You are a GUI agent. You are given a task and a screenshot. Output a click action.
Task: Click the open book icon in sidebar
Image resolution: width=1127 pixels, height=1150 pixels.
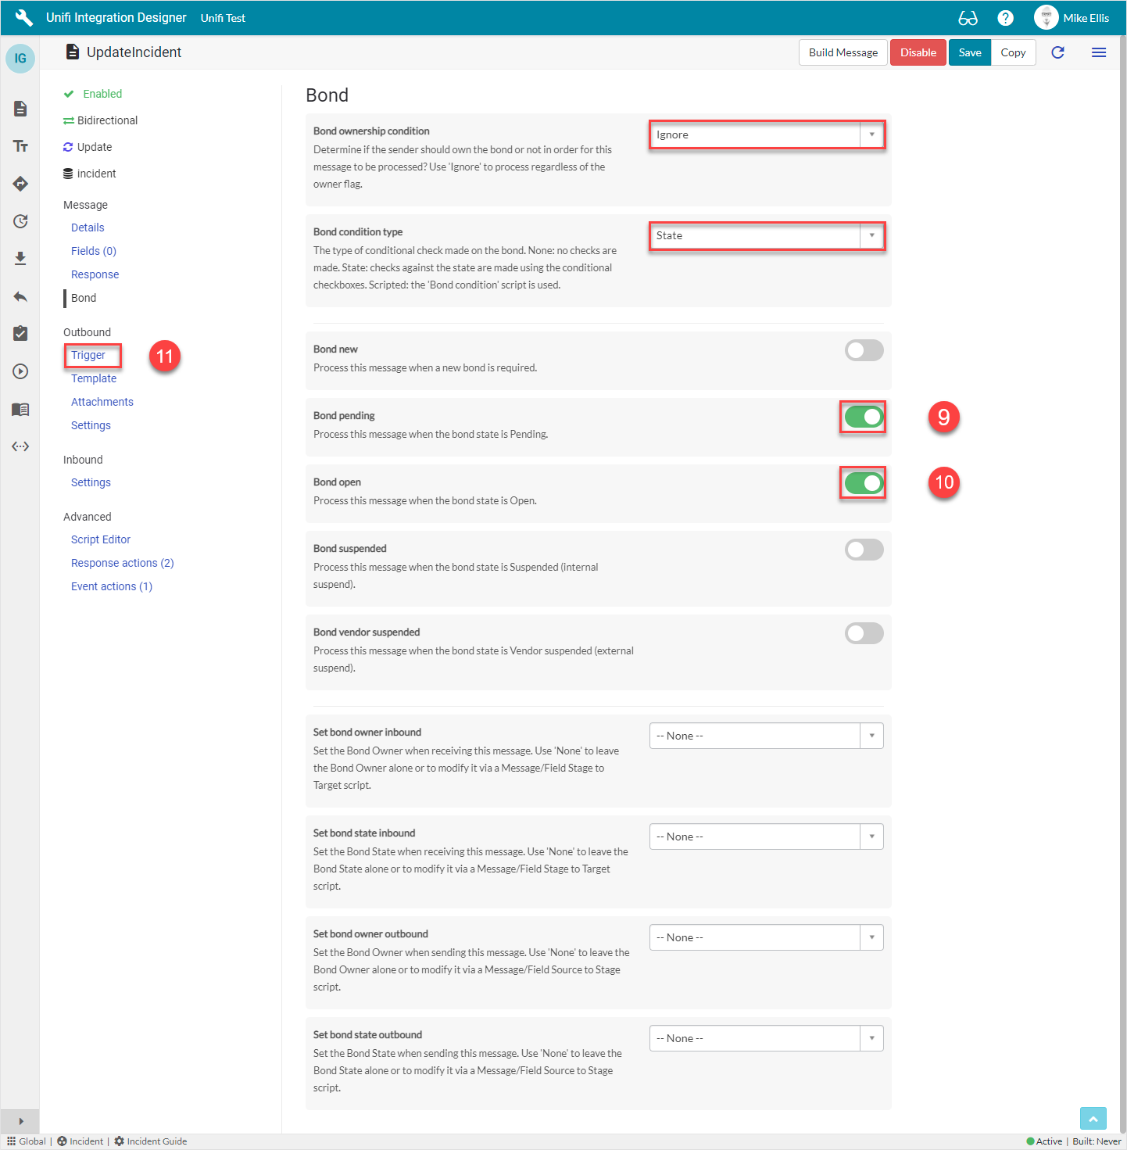(x=20, y=410)
